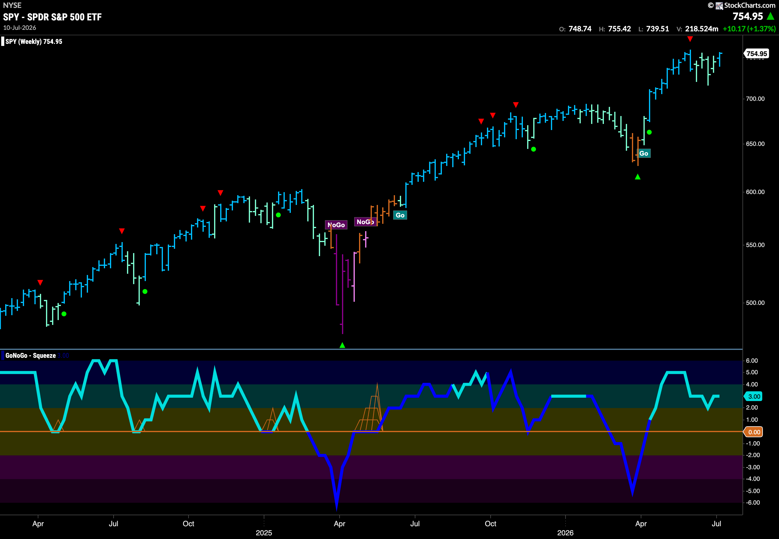This screenshot has height=539, width=779.
Task: Click the red down arrow near April 2024 peak
Action: [40, 283]
